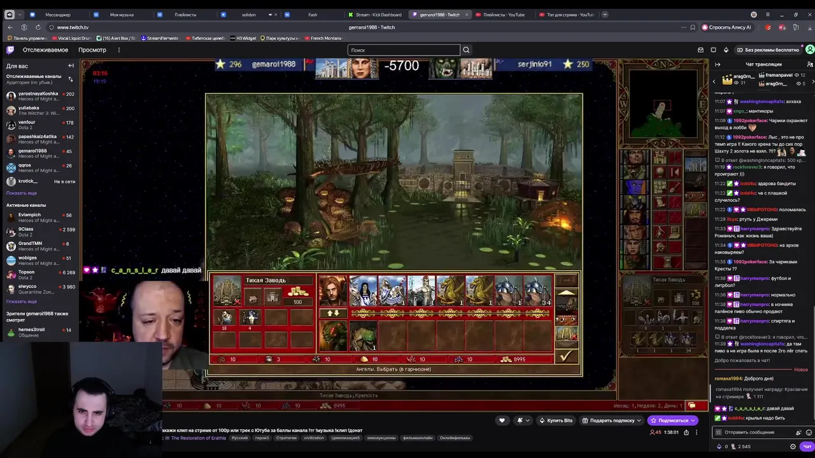This screenshot has width=815, height=458.
Task: Open the 'Стратегии' stream tag
Action: coord(287,438)
